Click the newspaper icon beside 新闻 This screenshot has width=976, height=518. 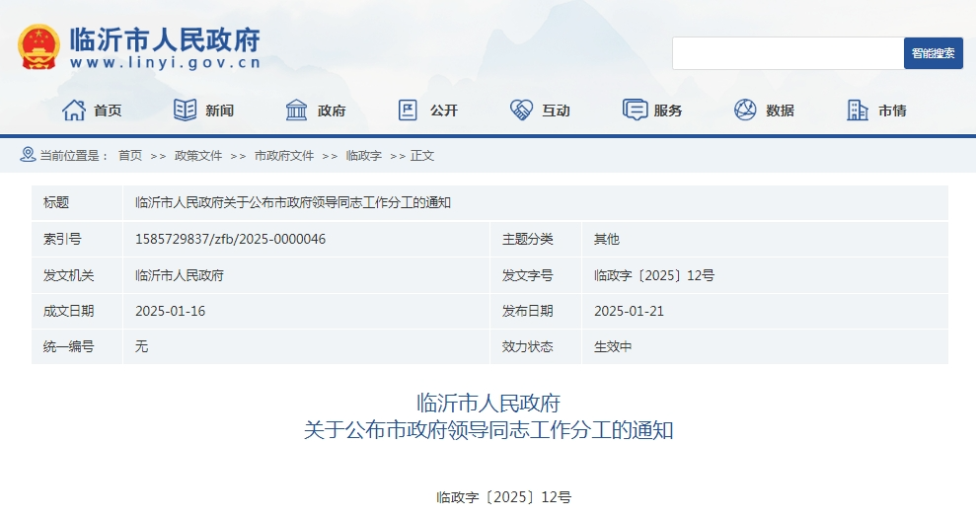point(185,111)
